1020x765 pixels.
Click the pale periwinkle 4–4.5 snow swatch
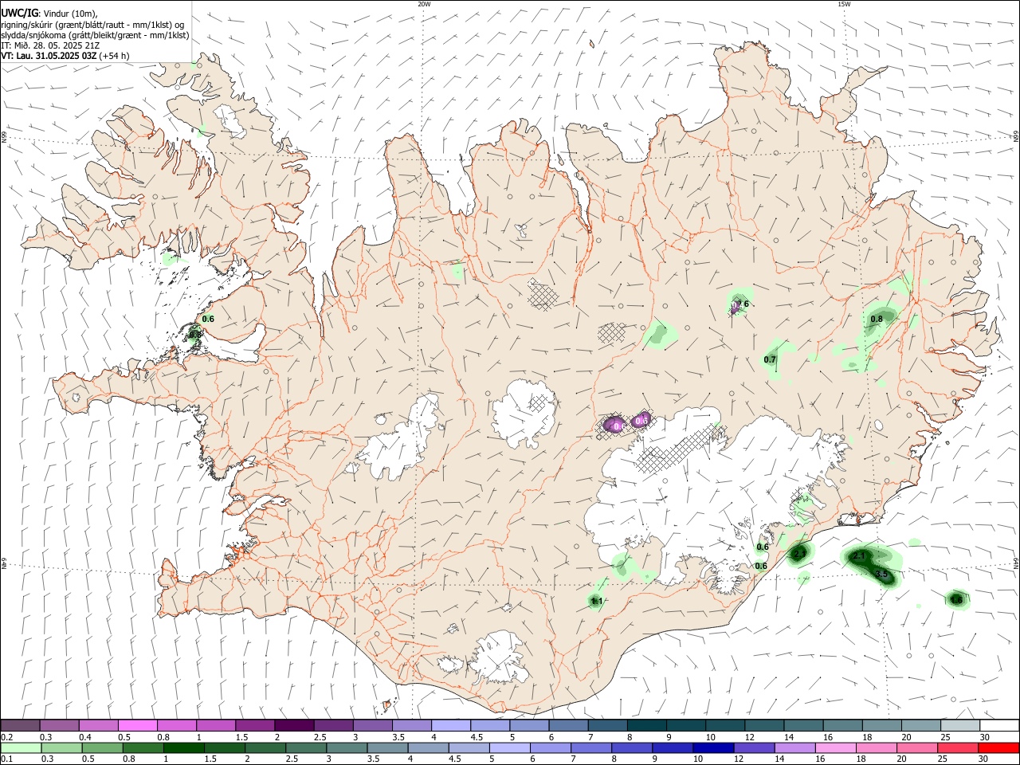451,725
